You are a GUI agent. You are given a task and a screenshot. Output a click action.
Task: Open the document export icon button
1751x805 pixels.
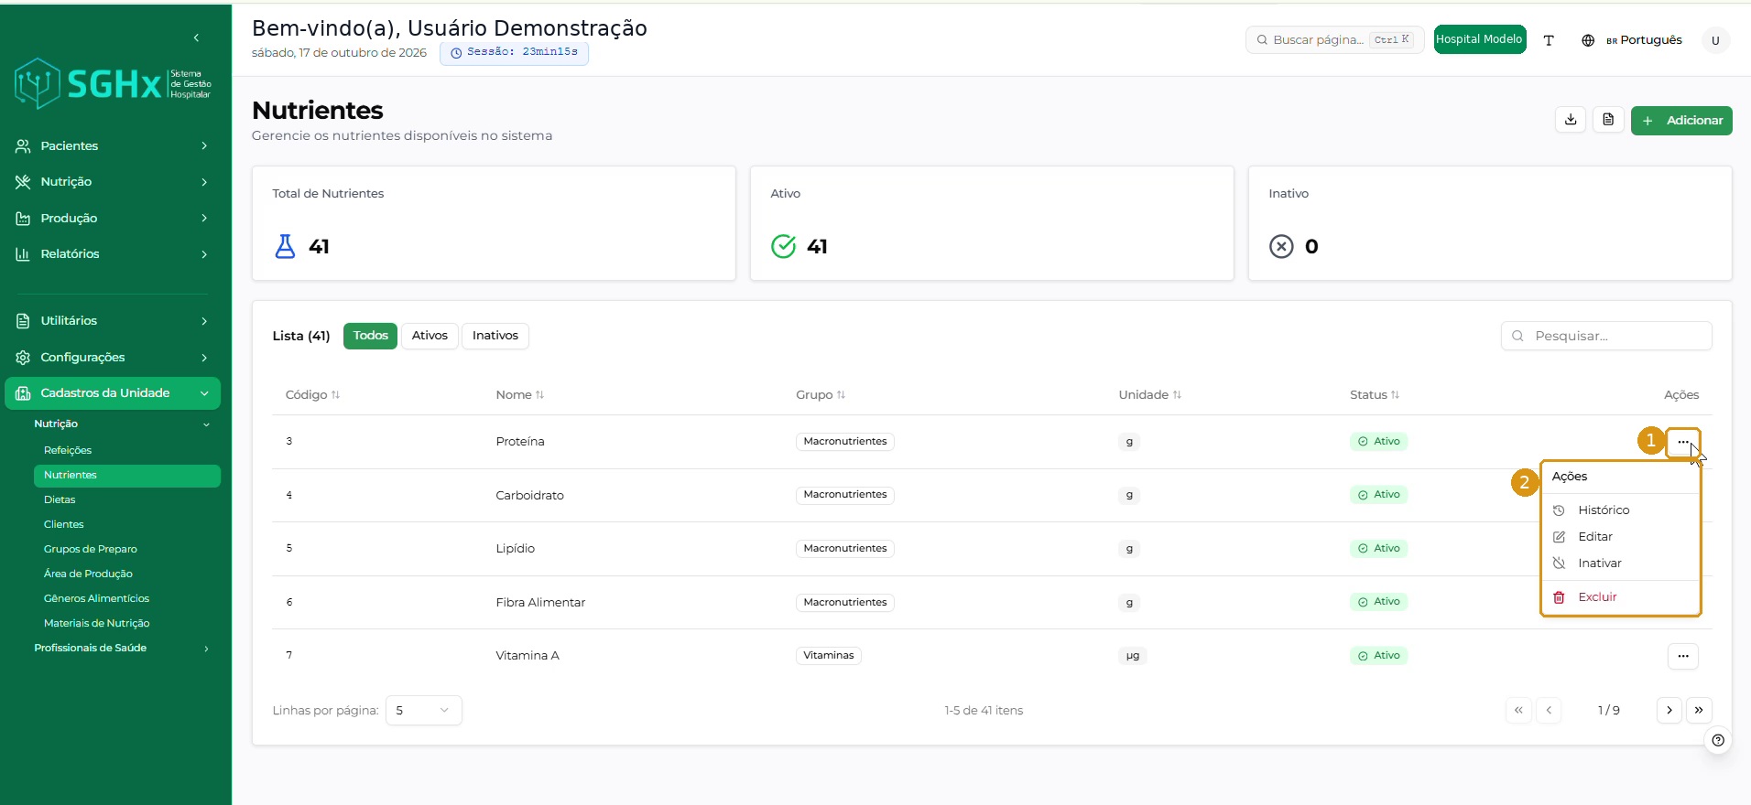coord(1608,120)
